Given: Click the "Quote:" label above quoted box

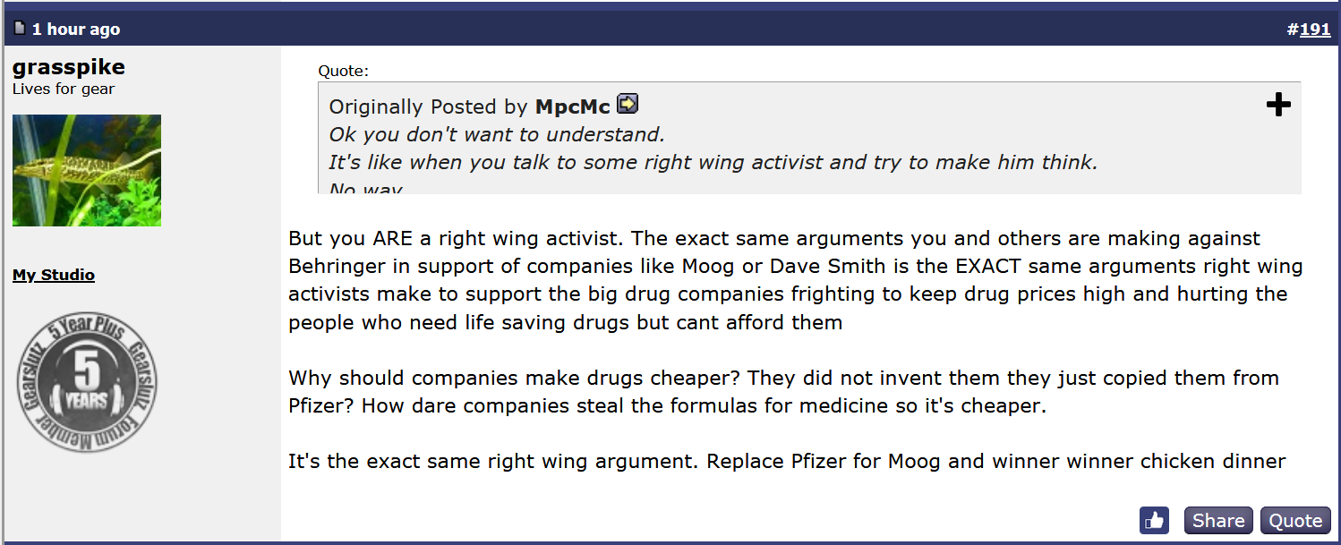Looking at the screenshot, I should 344,71.
